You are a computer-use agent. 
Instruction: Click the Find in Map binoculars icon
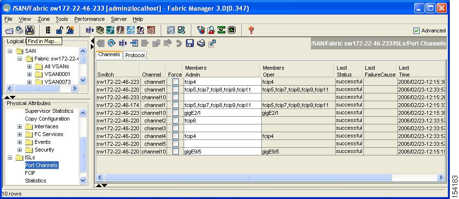pyautogui.click(x=30, y=30)
